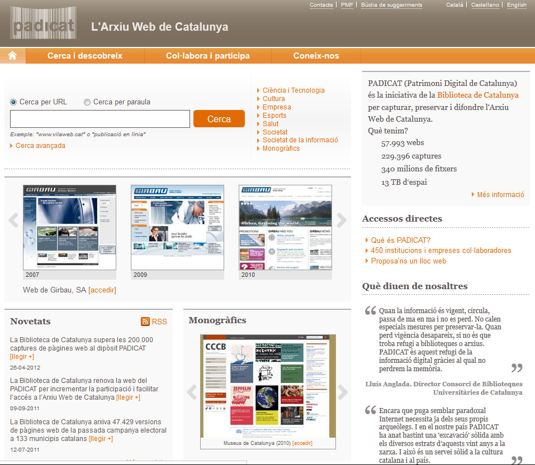The width and height of the screenshot is (535, 465).
Task: Open the RSS feed icon
Action: (x=145, y=322)
